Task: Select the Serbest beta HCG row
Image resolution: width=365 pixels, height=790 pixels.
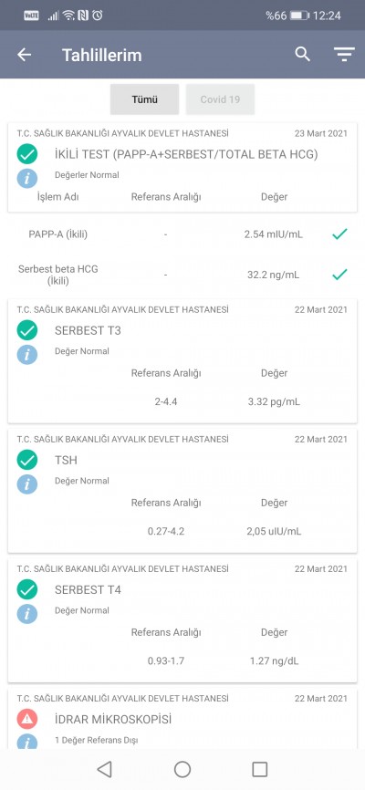Action: [182, 275]
